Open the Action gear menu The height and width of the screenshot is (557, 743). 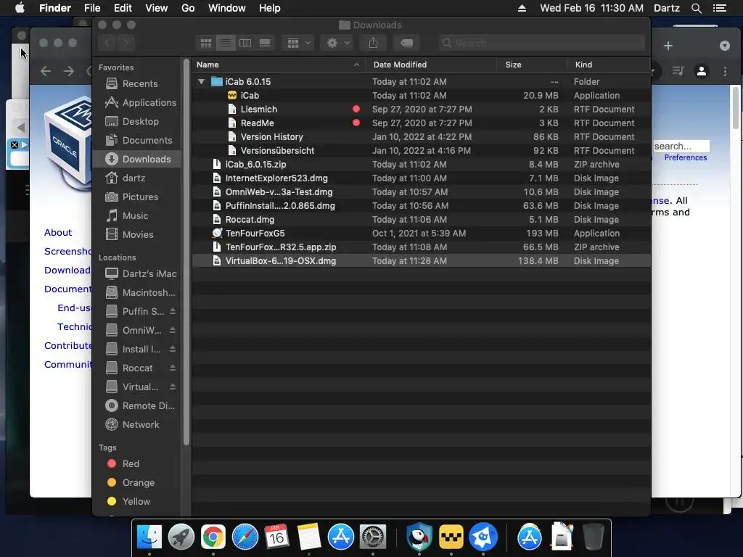point(338,43)
